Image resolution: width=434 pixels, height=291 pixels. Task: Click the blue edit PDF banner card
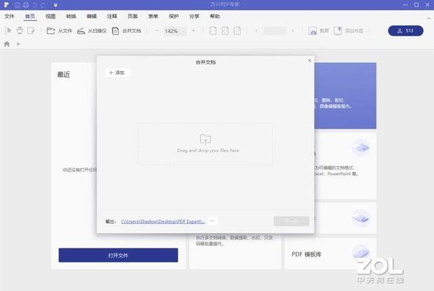click(345, 95)
